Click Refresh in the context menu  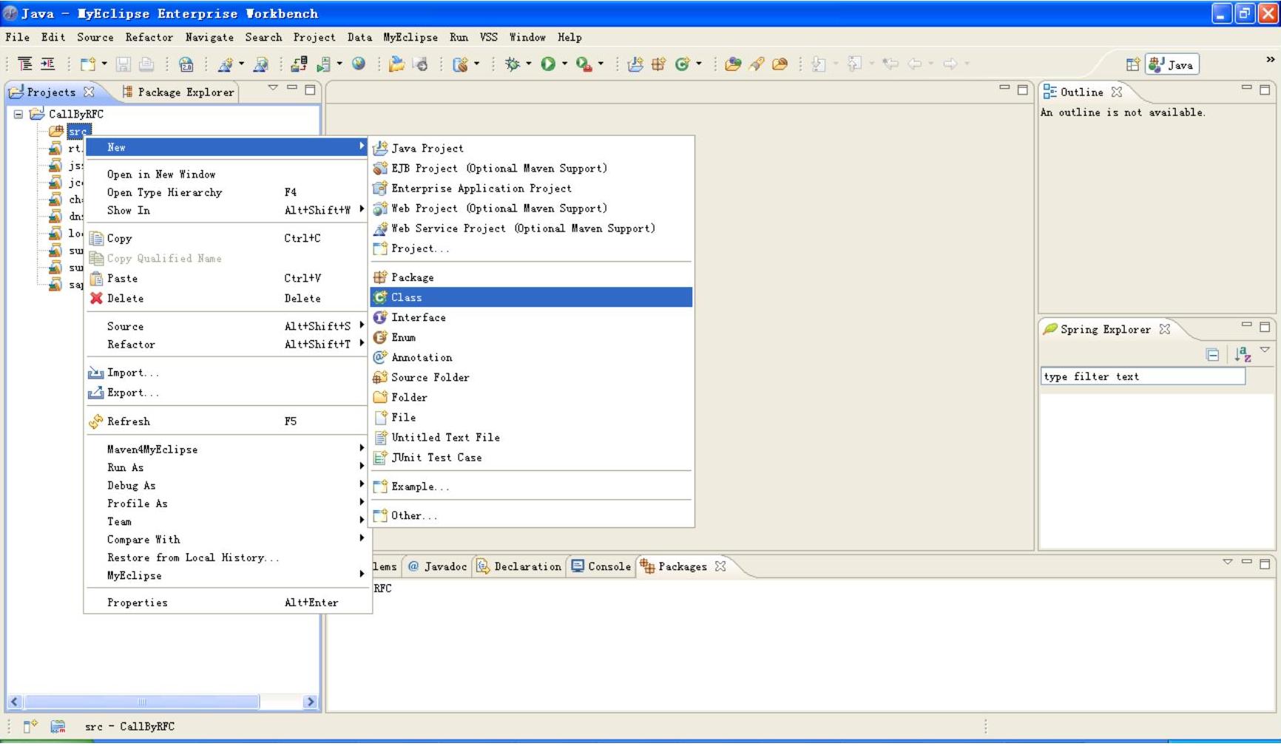click(227, 421)
